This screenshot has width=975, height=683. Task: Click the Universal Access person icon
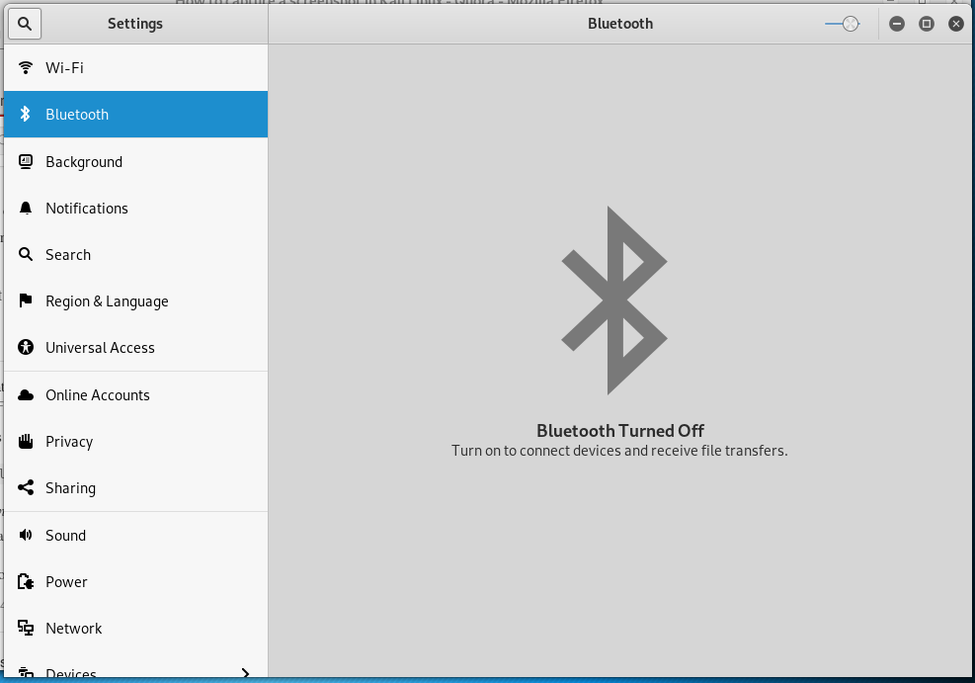coord(26,348)
